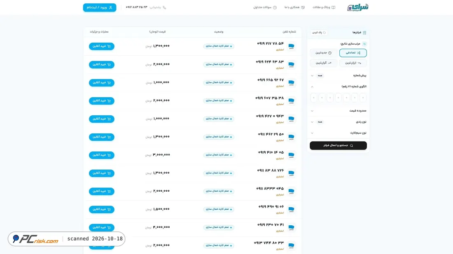
Task: Expand the SIM card type (نوع سیم‌کارت) filter
Action: click(x=338, y=133)
